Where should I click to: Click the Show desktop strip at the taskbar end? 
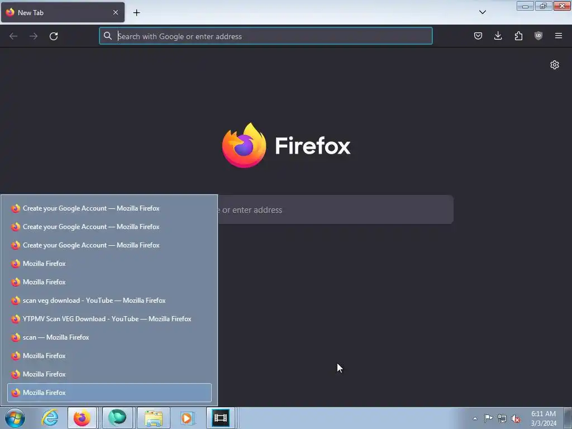pos(568,418)
